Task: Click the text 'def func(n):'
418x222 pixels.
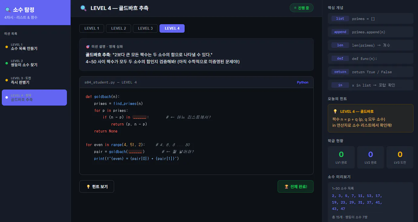Action: pyautogui.click(x=364, y=59)
